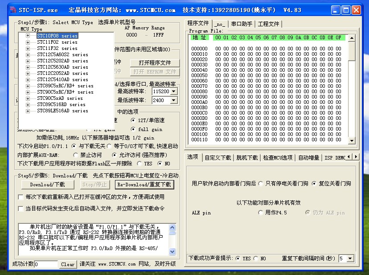369x275 pixels.
Task: Expand the STC12C5202AD series node
Action: (28, 61)
